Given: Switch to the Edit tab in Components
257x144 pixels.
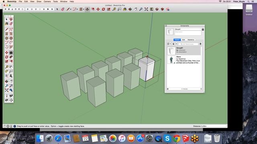Looking at the screenshot, I should 184,40.
